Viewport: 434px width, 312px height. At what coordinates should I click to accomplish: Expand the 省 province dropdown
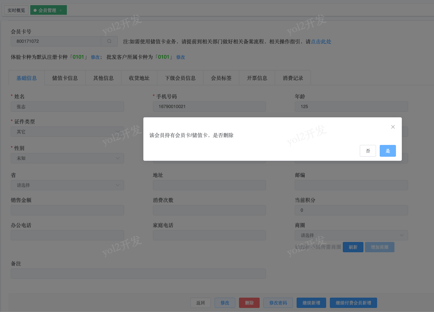click(67, 185)
